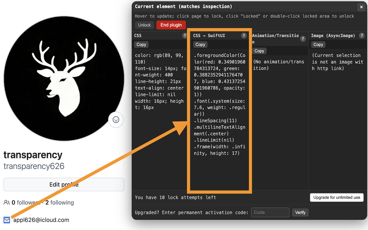The image size is (368, 230).
Task: Click the CSS → SwiftUI help icon
Action: pyautogui.click(x=244, y=35)
